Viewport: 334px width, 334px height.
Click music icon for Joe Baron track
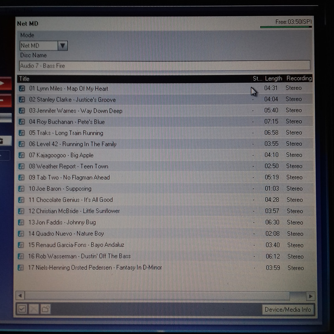pyautogui.click(x=21, y=189)
